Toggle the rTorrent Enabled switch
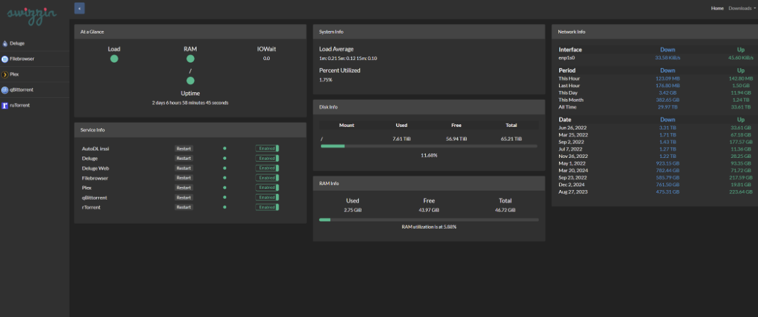This screenshot has width=758, height=317. (x=267, y=207)
